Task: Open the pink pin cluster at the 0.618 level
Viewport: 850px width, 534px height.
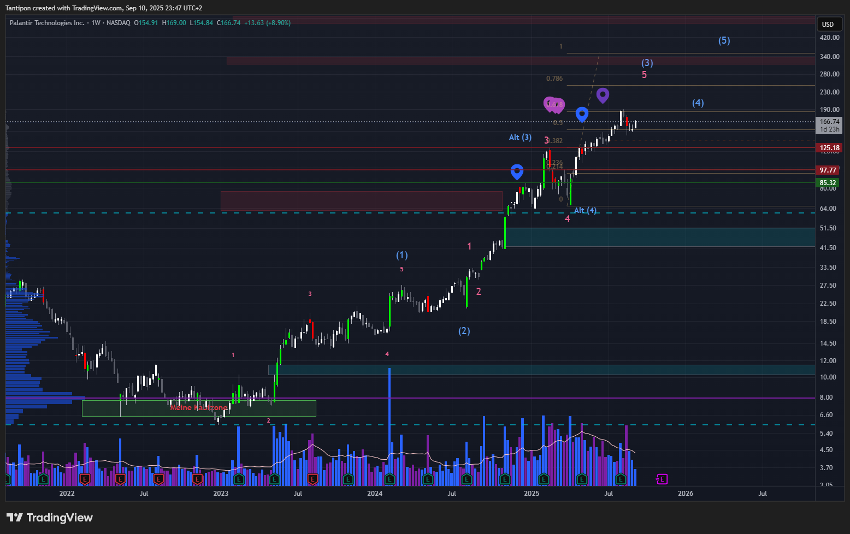Action: (x=553, y=104)
